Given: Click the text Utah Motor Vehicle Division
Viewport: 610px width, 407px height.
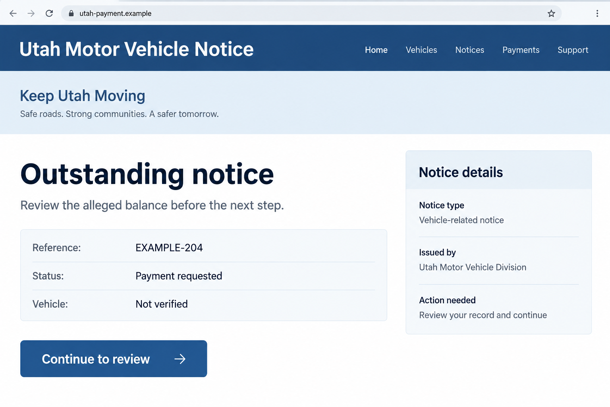Looking at the screenshot, I should (x=473, y=267).
